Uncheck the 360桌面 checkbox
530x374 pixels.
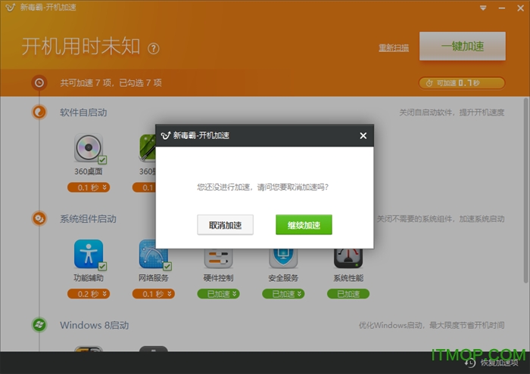click(x=101, y=160)
